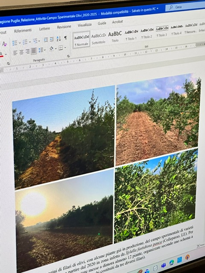Increase the paragraph indent

pos(52,39)
